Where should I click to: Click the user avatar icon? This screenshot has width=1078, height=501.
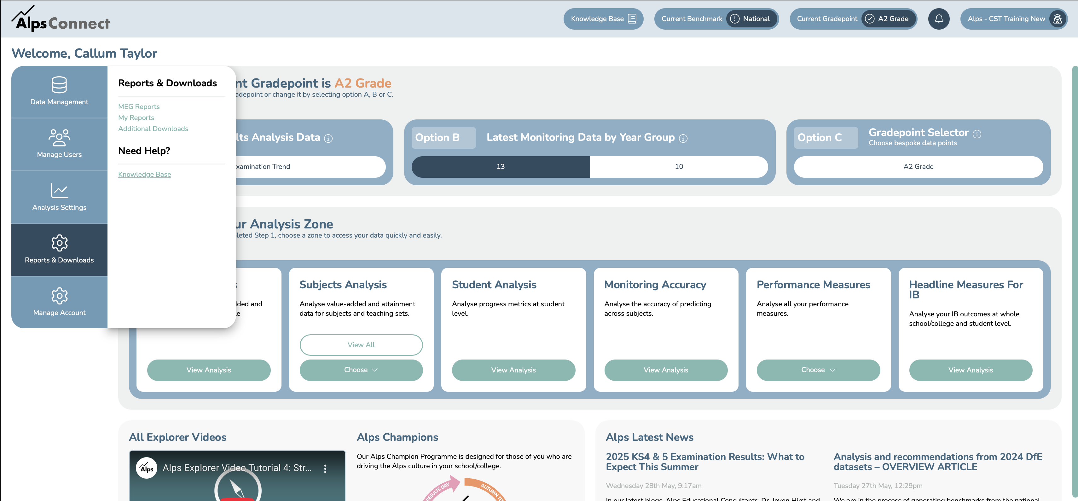click(1057, 19)
